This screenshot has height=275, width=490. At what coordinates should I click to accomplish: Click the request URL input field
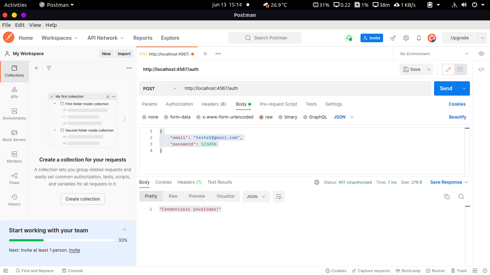(x=306, y=88)
